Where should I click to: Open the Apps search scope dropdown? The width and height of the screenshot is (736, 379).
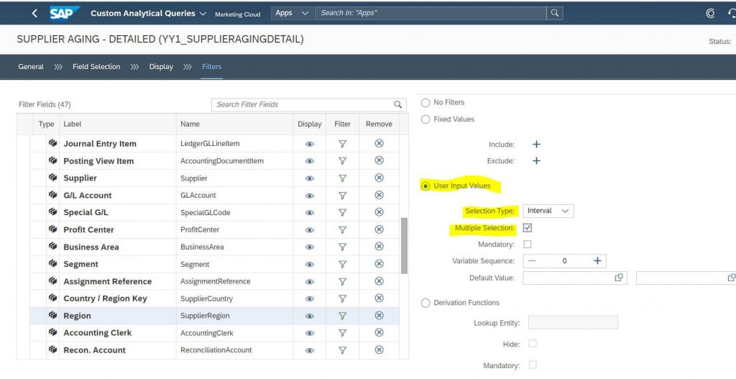292,13
